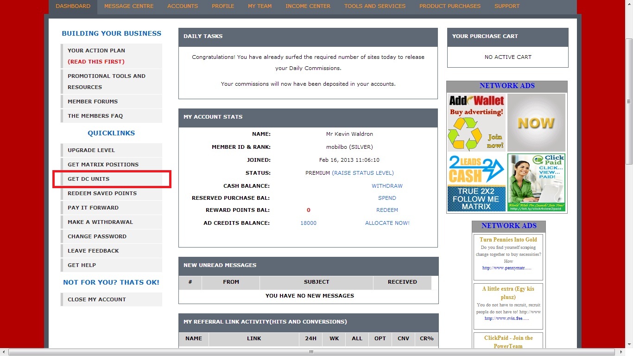Open Turn Pennies Into Gold ad title

tap(508, 240)
